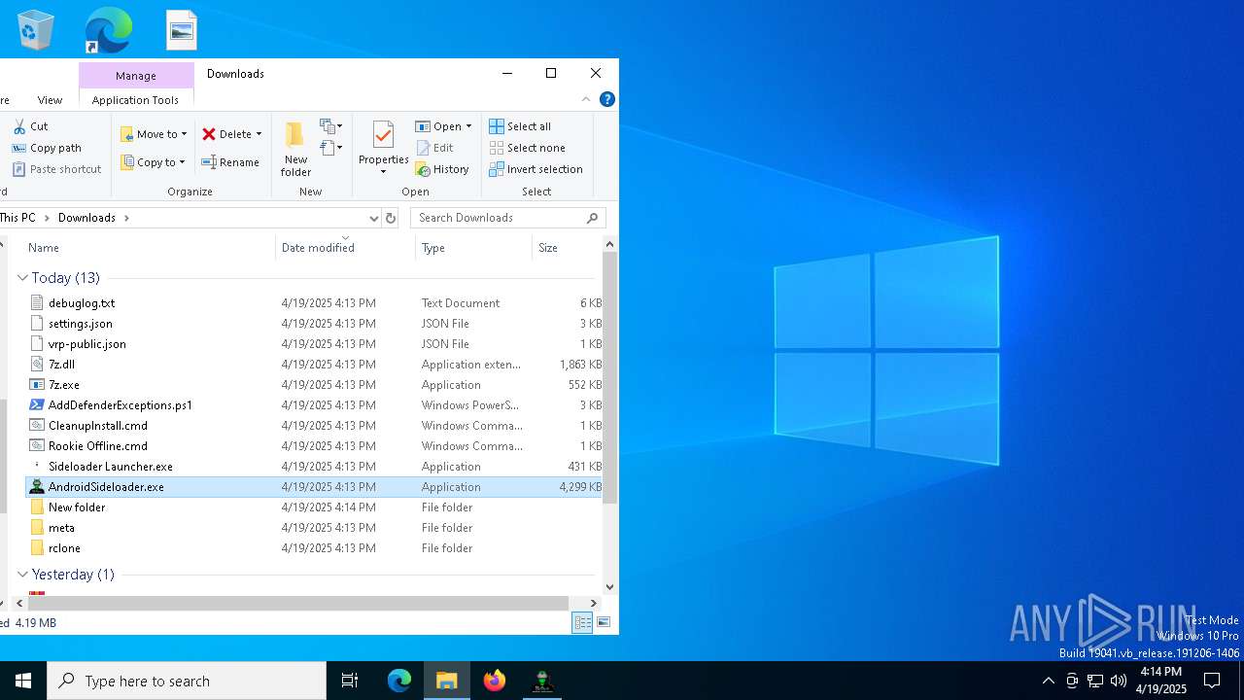Open the Delete dropdown arrow
1244x700 pixels.
259,134
